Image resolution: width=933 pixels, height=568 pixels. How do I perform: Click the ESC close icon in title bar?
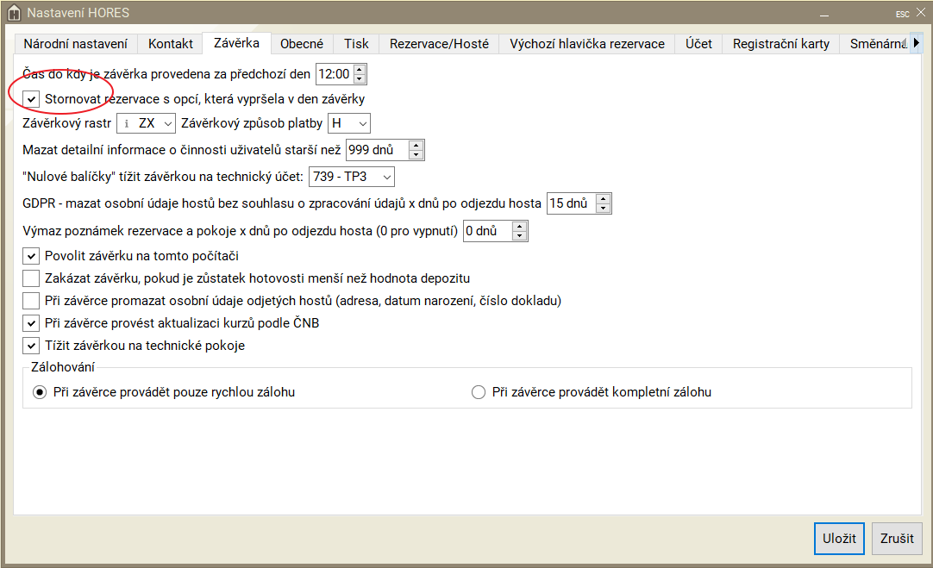902,14
